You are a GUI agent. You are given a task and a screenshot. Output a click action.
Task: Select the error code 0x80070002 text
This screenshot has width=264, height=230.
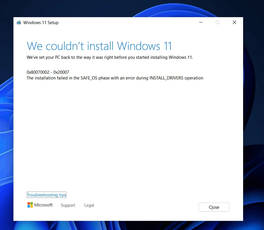coord(38,72)
